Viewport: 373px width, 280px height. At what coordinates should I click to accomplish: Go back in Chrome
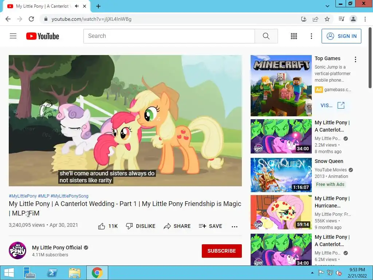point(8,19)
